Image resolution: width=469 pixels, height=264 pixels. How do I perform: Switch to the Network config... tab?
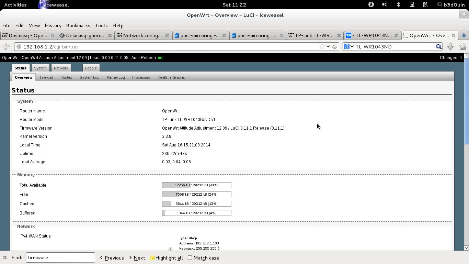(143, 35)
